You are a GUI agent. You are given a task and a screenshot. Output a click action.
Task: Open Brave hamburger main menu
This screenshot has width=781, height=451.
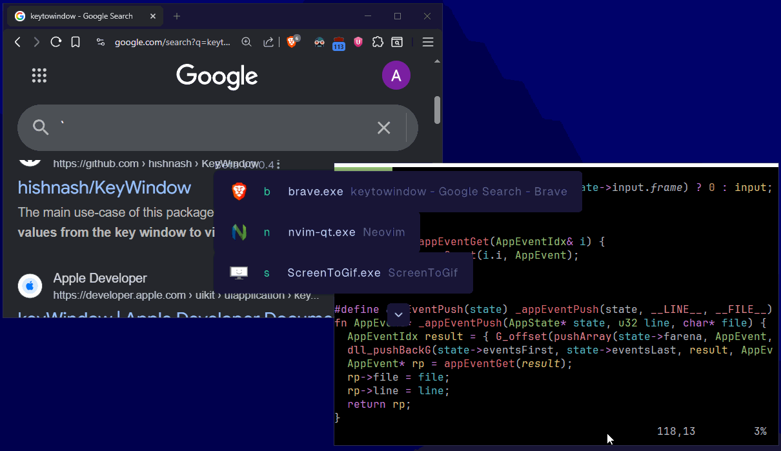(x=427, y=42)
